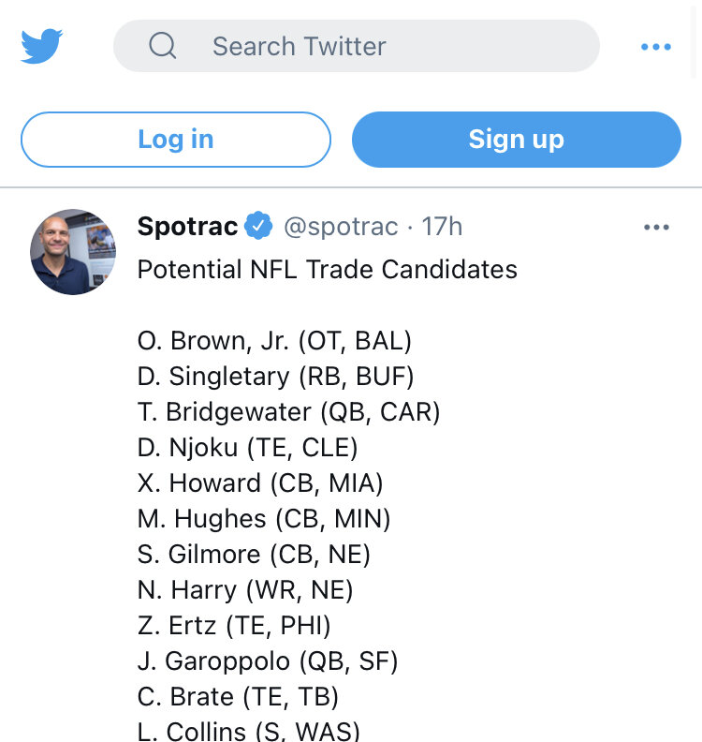Open the top-right three-dot menu

coord(656,47)
